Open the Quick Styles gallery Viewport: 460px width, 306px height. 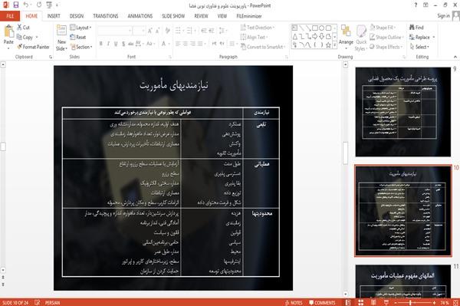361,38
